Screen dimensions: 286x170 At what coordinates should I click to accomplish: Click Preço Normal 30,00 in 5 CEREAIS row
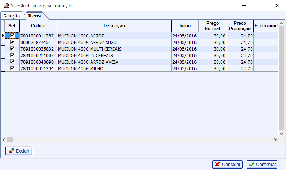point(213,55)
